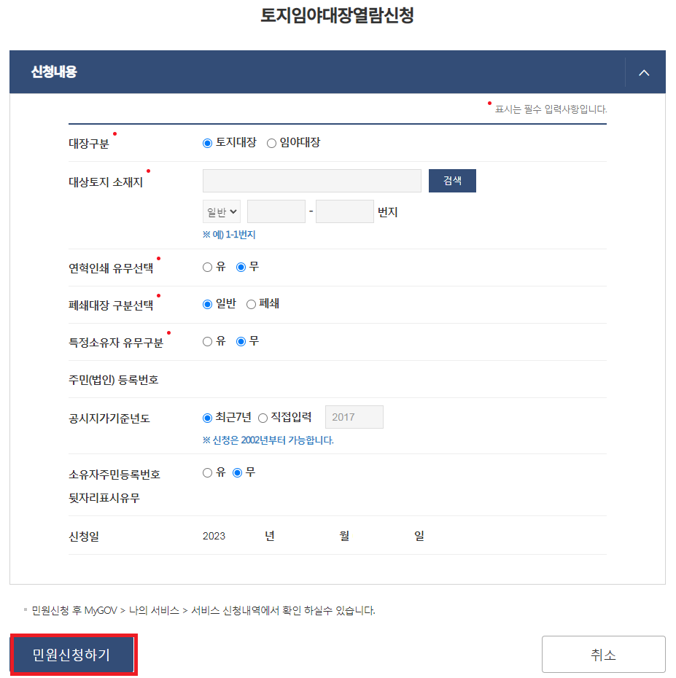Choose 유 for 소유자주민등록번호 뒷자리표시유무
This screenshot has height=678, width=676.
pos(207,472)
